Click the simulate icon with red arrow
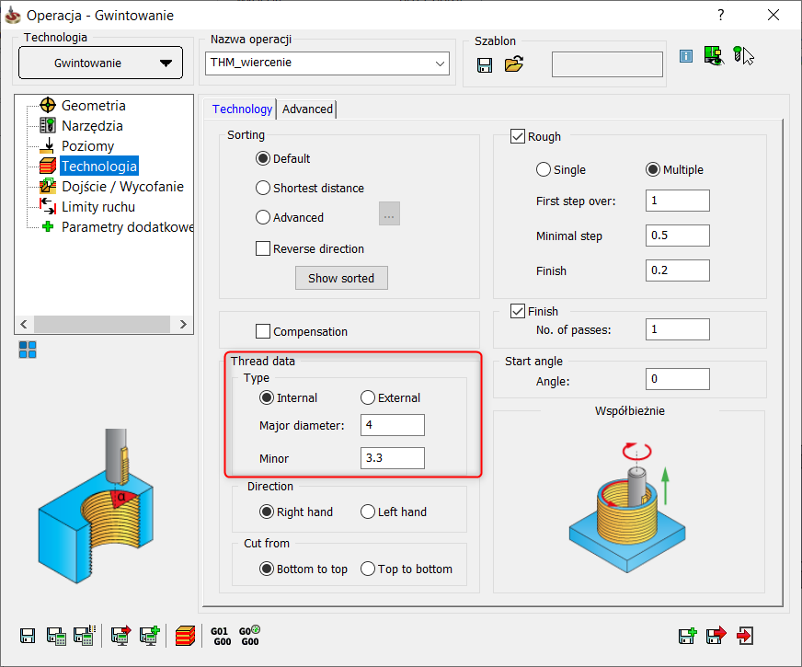The height and width of the screenshot is (667, 802). [x=120, y=636]
